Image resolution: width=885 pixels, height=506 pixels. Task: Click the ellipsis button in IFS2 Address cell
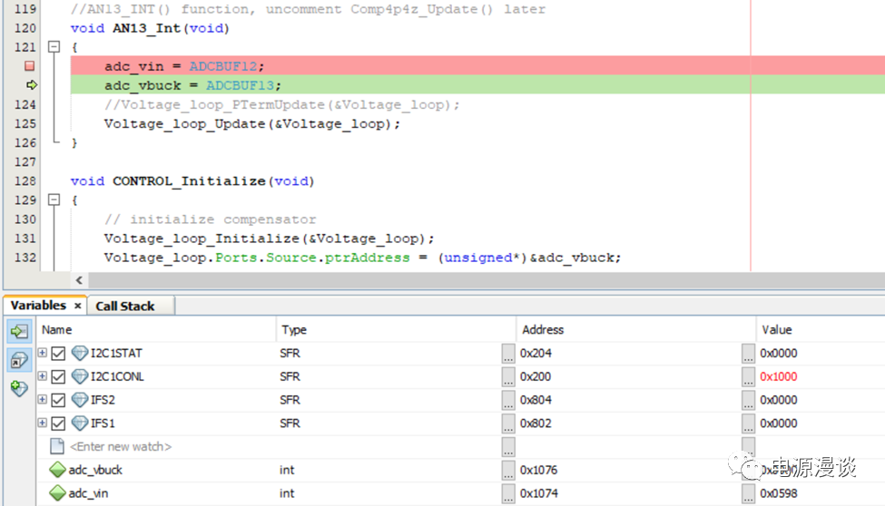coord(748,400)
